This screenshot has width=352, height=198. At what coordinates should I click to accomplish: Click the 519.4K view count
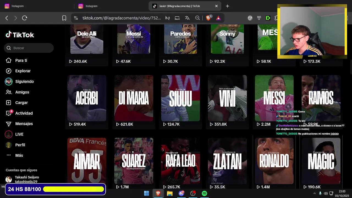[x=78, y=124]
